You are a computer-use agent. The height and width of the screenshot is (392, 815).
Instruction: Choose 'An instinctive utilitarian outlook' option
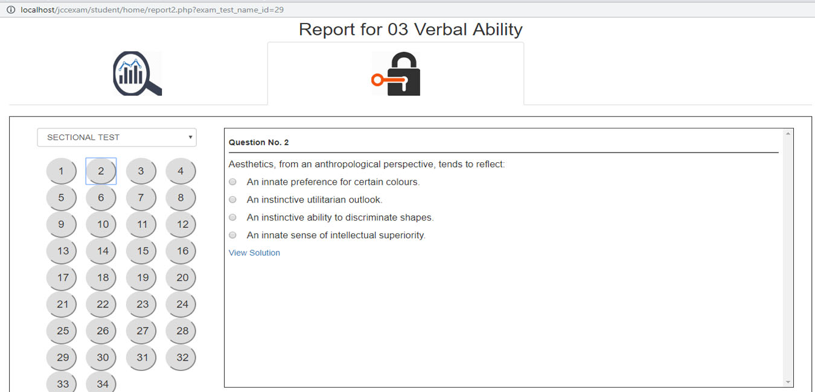tap(233, 200)
